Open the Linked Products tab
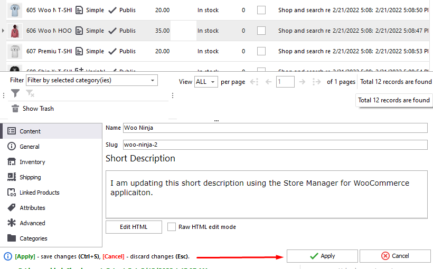Screen dimensions: 433x269 pyautogui.click(x=51, y=193)
